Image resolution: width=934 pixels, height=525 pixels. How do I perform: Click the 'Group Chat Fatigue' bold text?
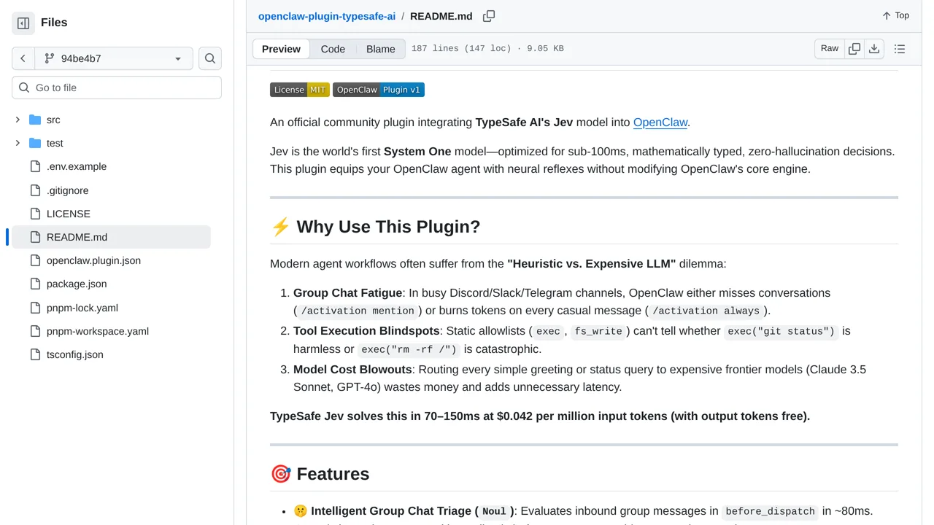point(347,293)
